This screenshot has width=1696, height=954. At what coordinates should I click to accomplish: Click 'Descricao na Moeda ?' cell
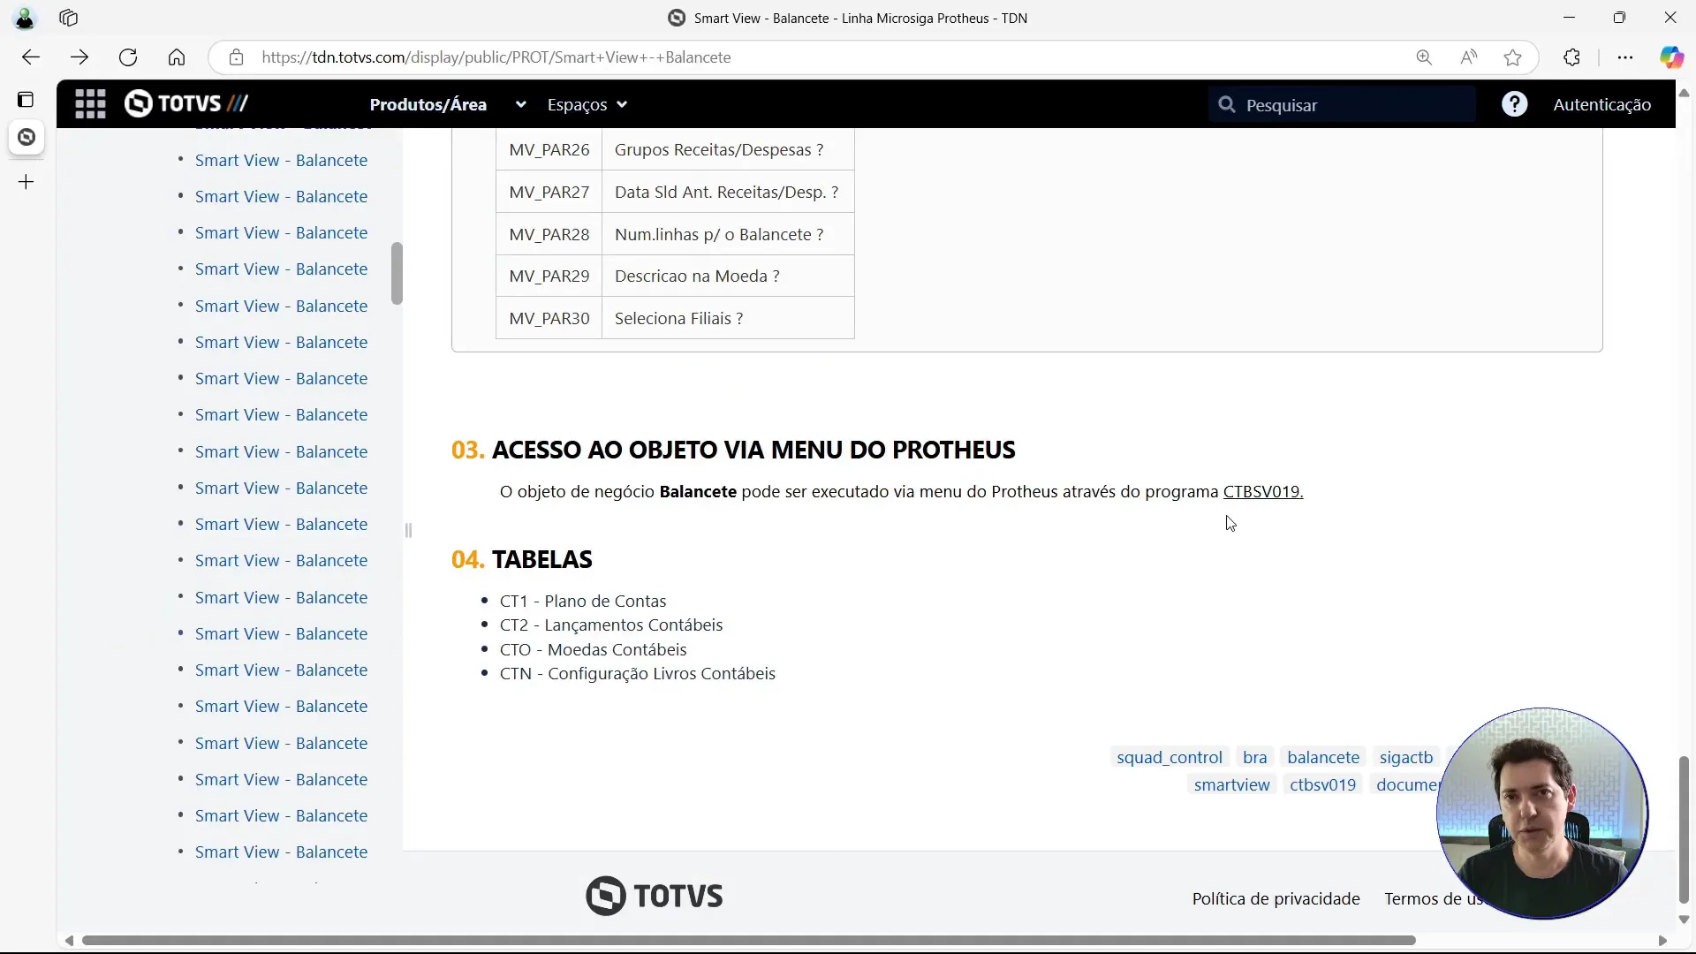(x=728, y=276)
